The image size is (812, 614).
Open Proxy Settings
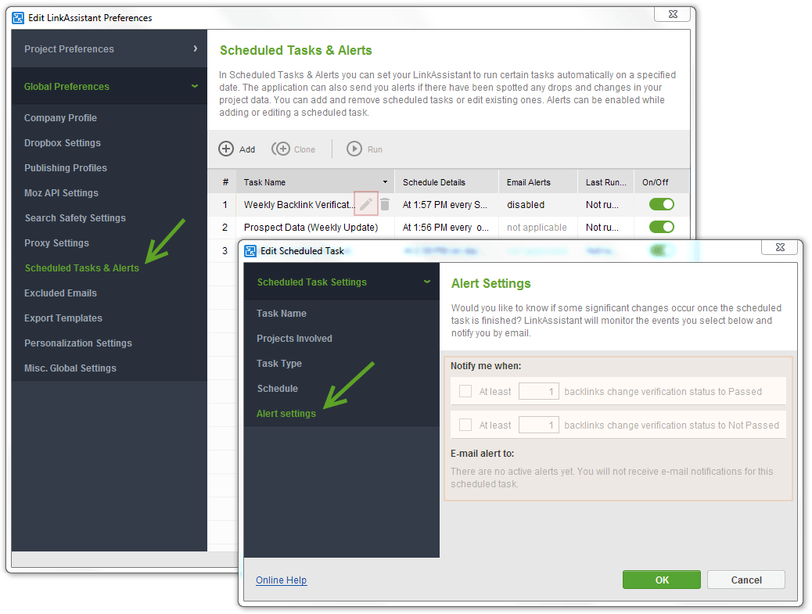56,242
